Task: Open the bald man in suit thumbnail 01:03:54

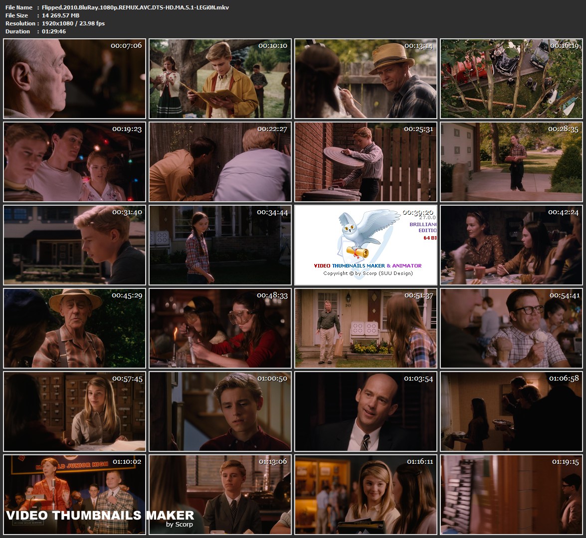Action: pyautogui.click(x=366, y=411)
